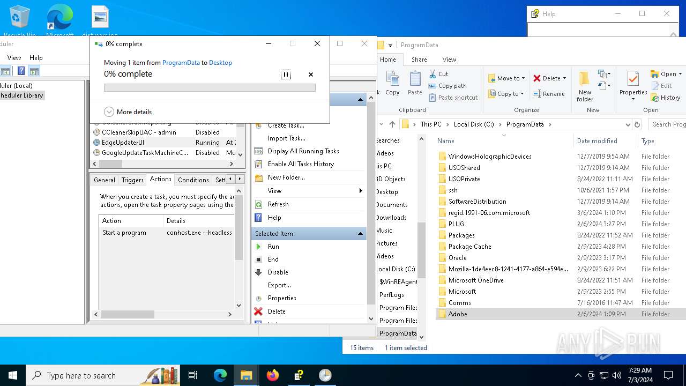
Task: Select EdgeUpdaterUI task row
Action: pyautogui.click(x=163, y=143)
